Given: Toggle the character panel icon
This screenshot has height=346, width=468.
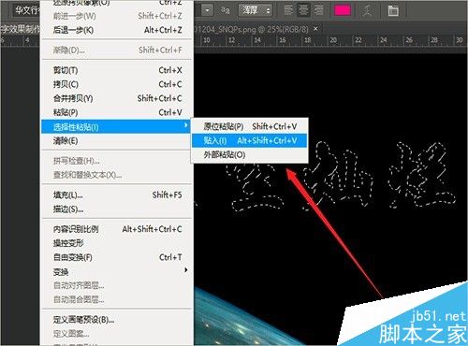Looking at the screenshot, I should (393, 11).
